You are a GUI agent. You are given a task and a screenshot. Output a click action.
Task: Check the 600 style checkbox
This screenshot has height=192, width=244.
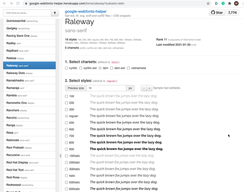tap(67, 129)
